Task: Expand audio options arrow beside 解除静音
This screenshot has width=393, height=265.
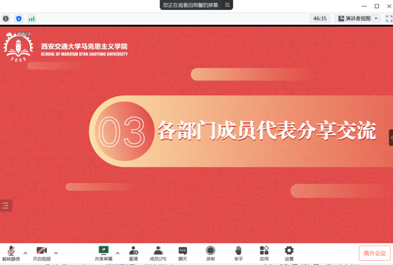Action: point(25,253)
